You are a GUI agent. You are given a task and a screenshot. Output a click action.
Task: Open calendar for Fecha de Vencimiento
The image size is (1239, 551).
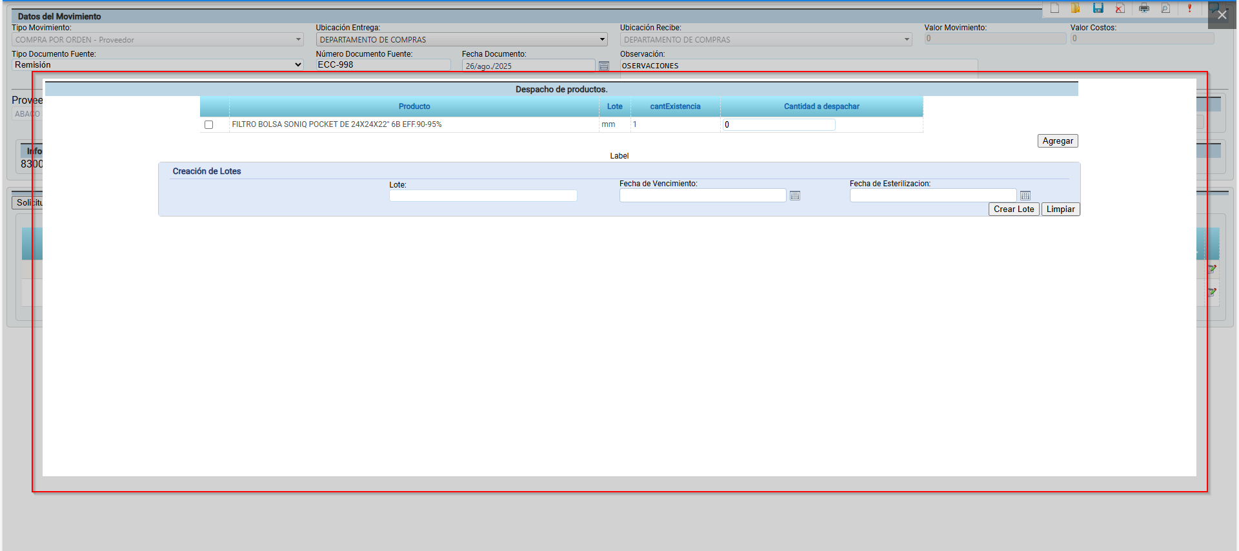click(x=795, y=196)
